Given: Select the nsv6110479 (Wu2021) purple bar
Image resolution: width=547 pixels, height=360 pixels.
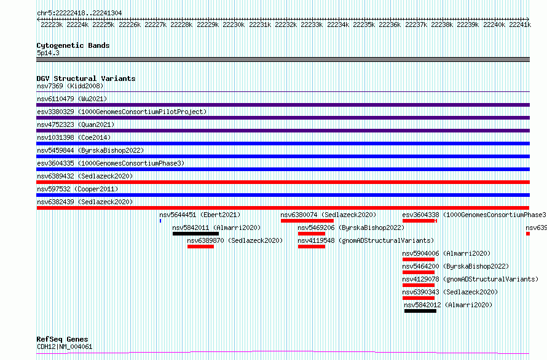Looking at the screenshot, I should click(283, 105).
